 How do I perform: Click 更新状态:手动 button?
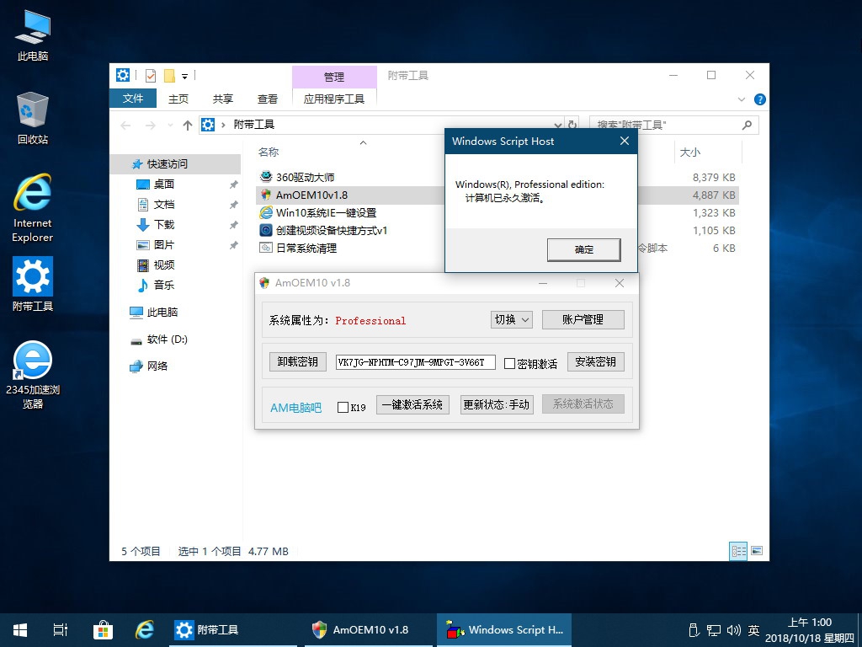click(497, 405)
